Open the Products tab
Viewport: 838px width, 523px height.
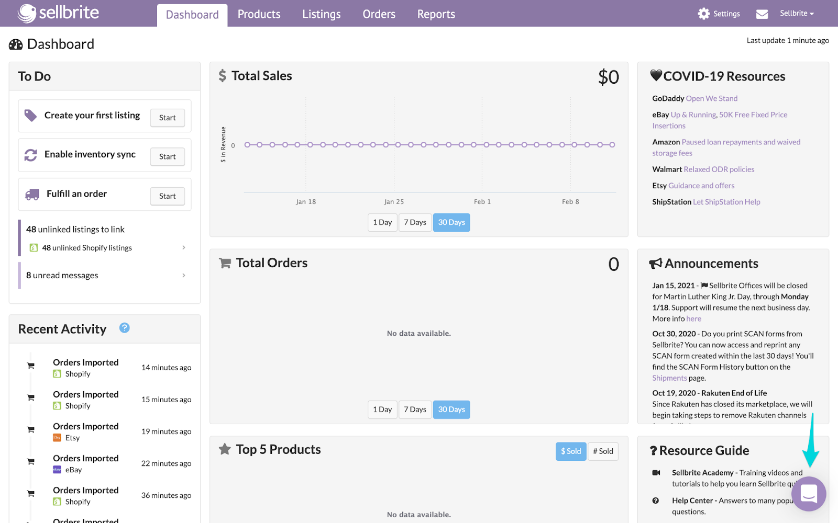259,14
